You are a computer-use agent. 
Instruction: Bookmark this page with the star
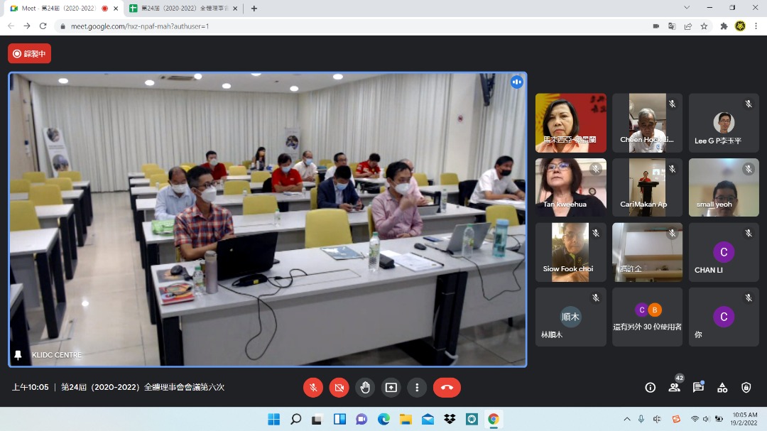(x=704, y=26)
